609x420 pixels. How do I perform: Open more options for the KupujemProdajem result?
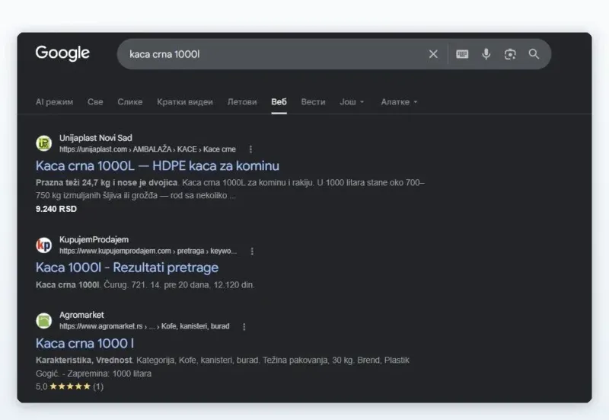point(252,252)
